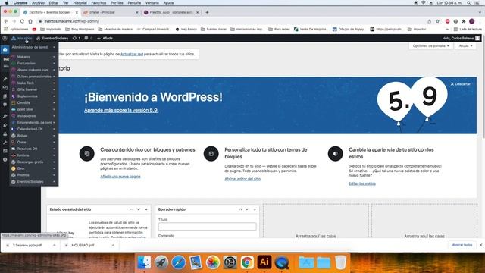
Task: Collapse Estado de salud del sitio widget
Action: (146, 209)
